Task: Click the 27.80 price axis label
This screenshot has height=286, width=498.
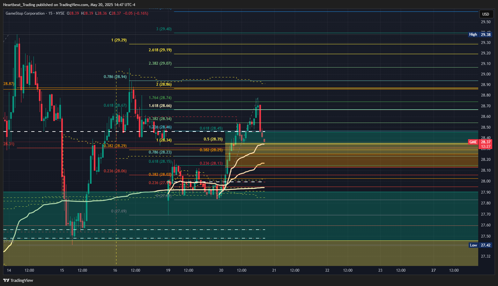Action: coord(486,203)
